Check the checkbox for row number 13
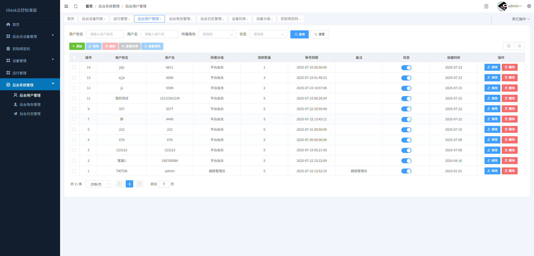Viewport: 534px width, 256px height. coord(74,78)
